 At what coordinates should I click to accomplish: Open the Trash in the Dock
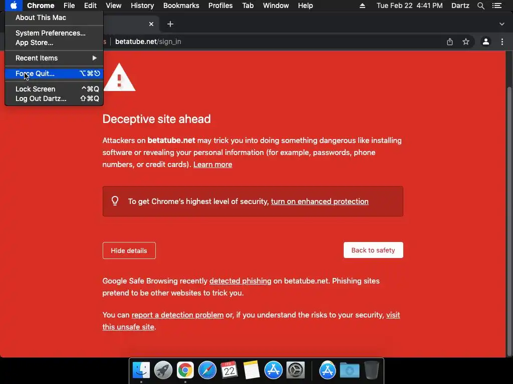(x=372, y=370)
